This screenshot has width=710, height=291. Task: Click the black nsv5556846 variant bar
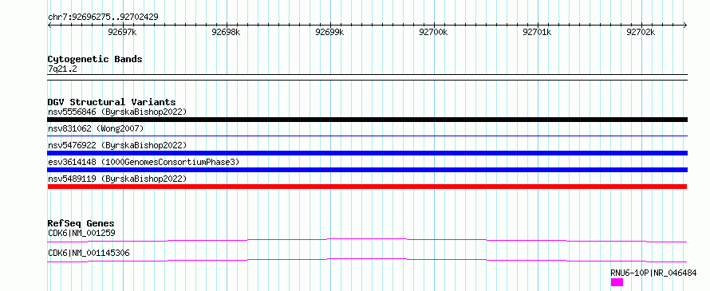coord(367,120)
